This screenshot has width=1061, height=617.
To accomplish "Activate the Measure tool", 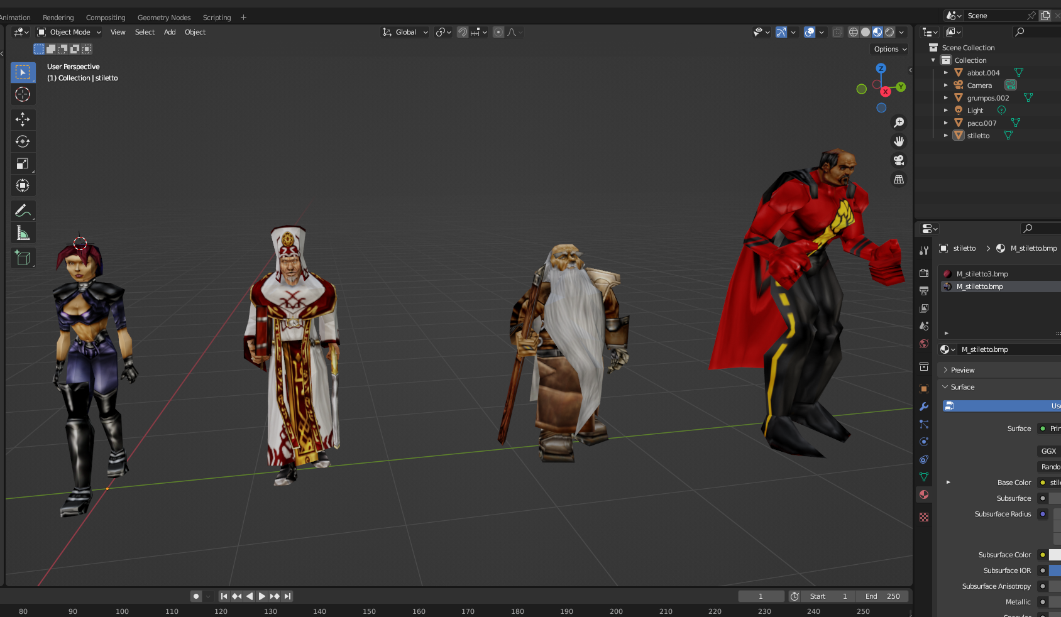I will [x=23, y=232].
